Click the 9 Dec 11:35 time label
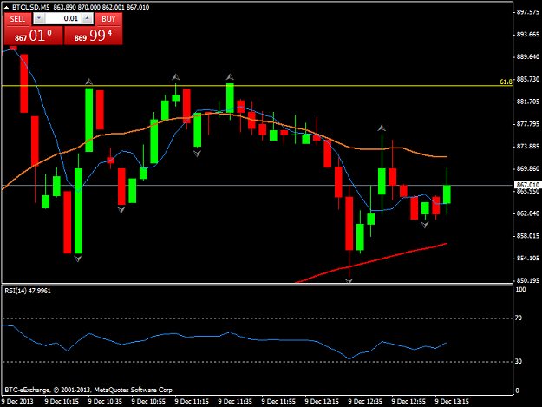The image size is (542, 407). [x=235, y=402]
